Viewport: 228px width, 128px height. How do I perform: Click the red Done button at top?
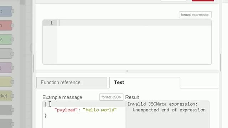click(x=203, y=1)
